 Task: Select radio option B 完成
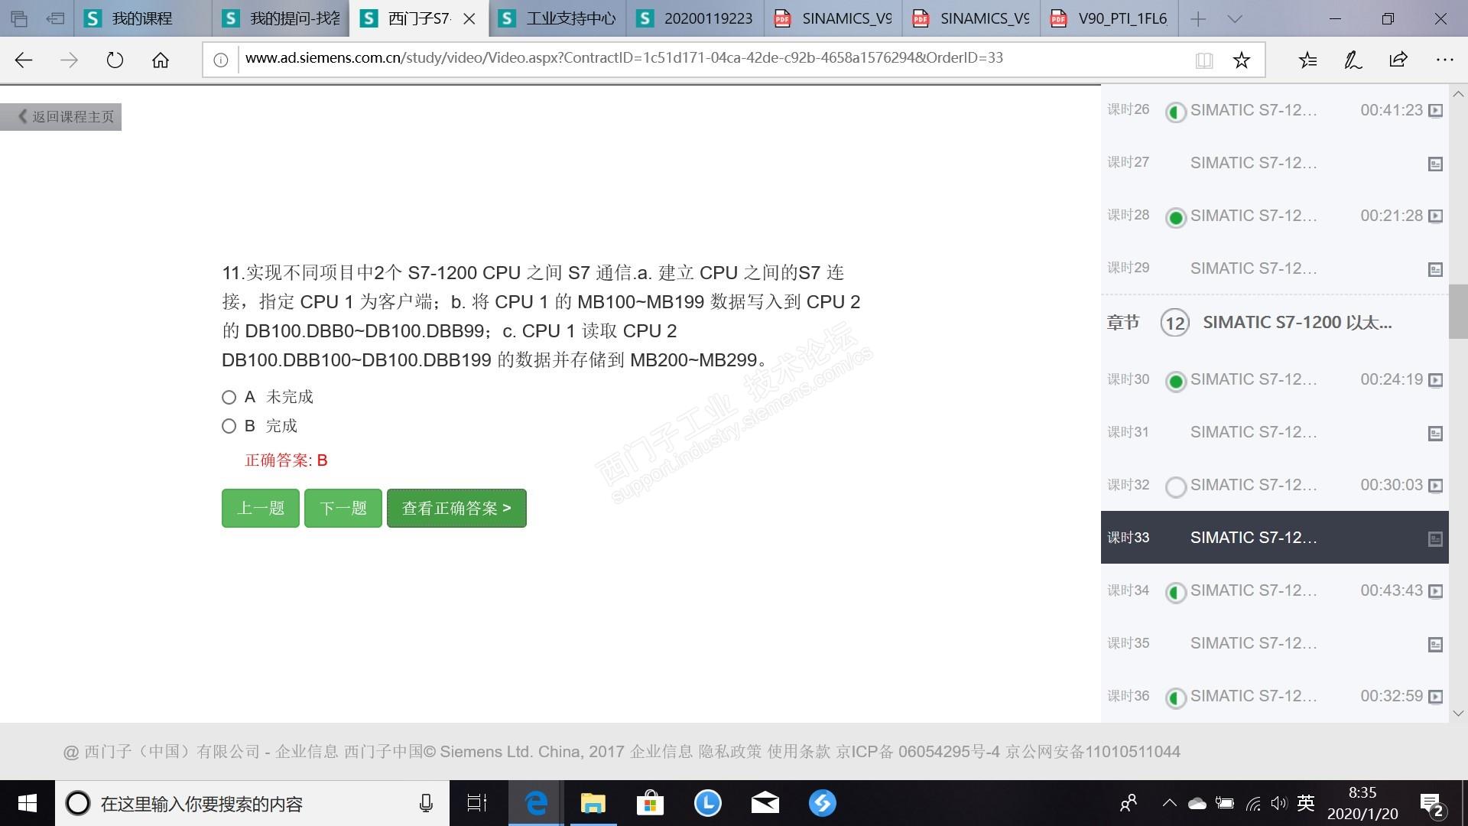[x=229, y=426]
